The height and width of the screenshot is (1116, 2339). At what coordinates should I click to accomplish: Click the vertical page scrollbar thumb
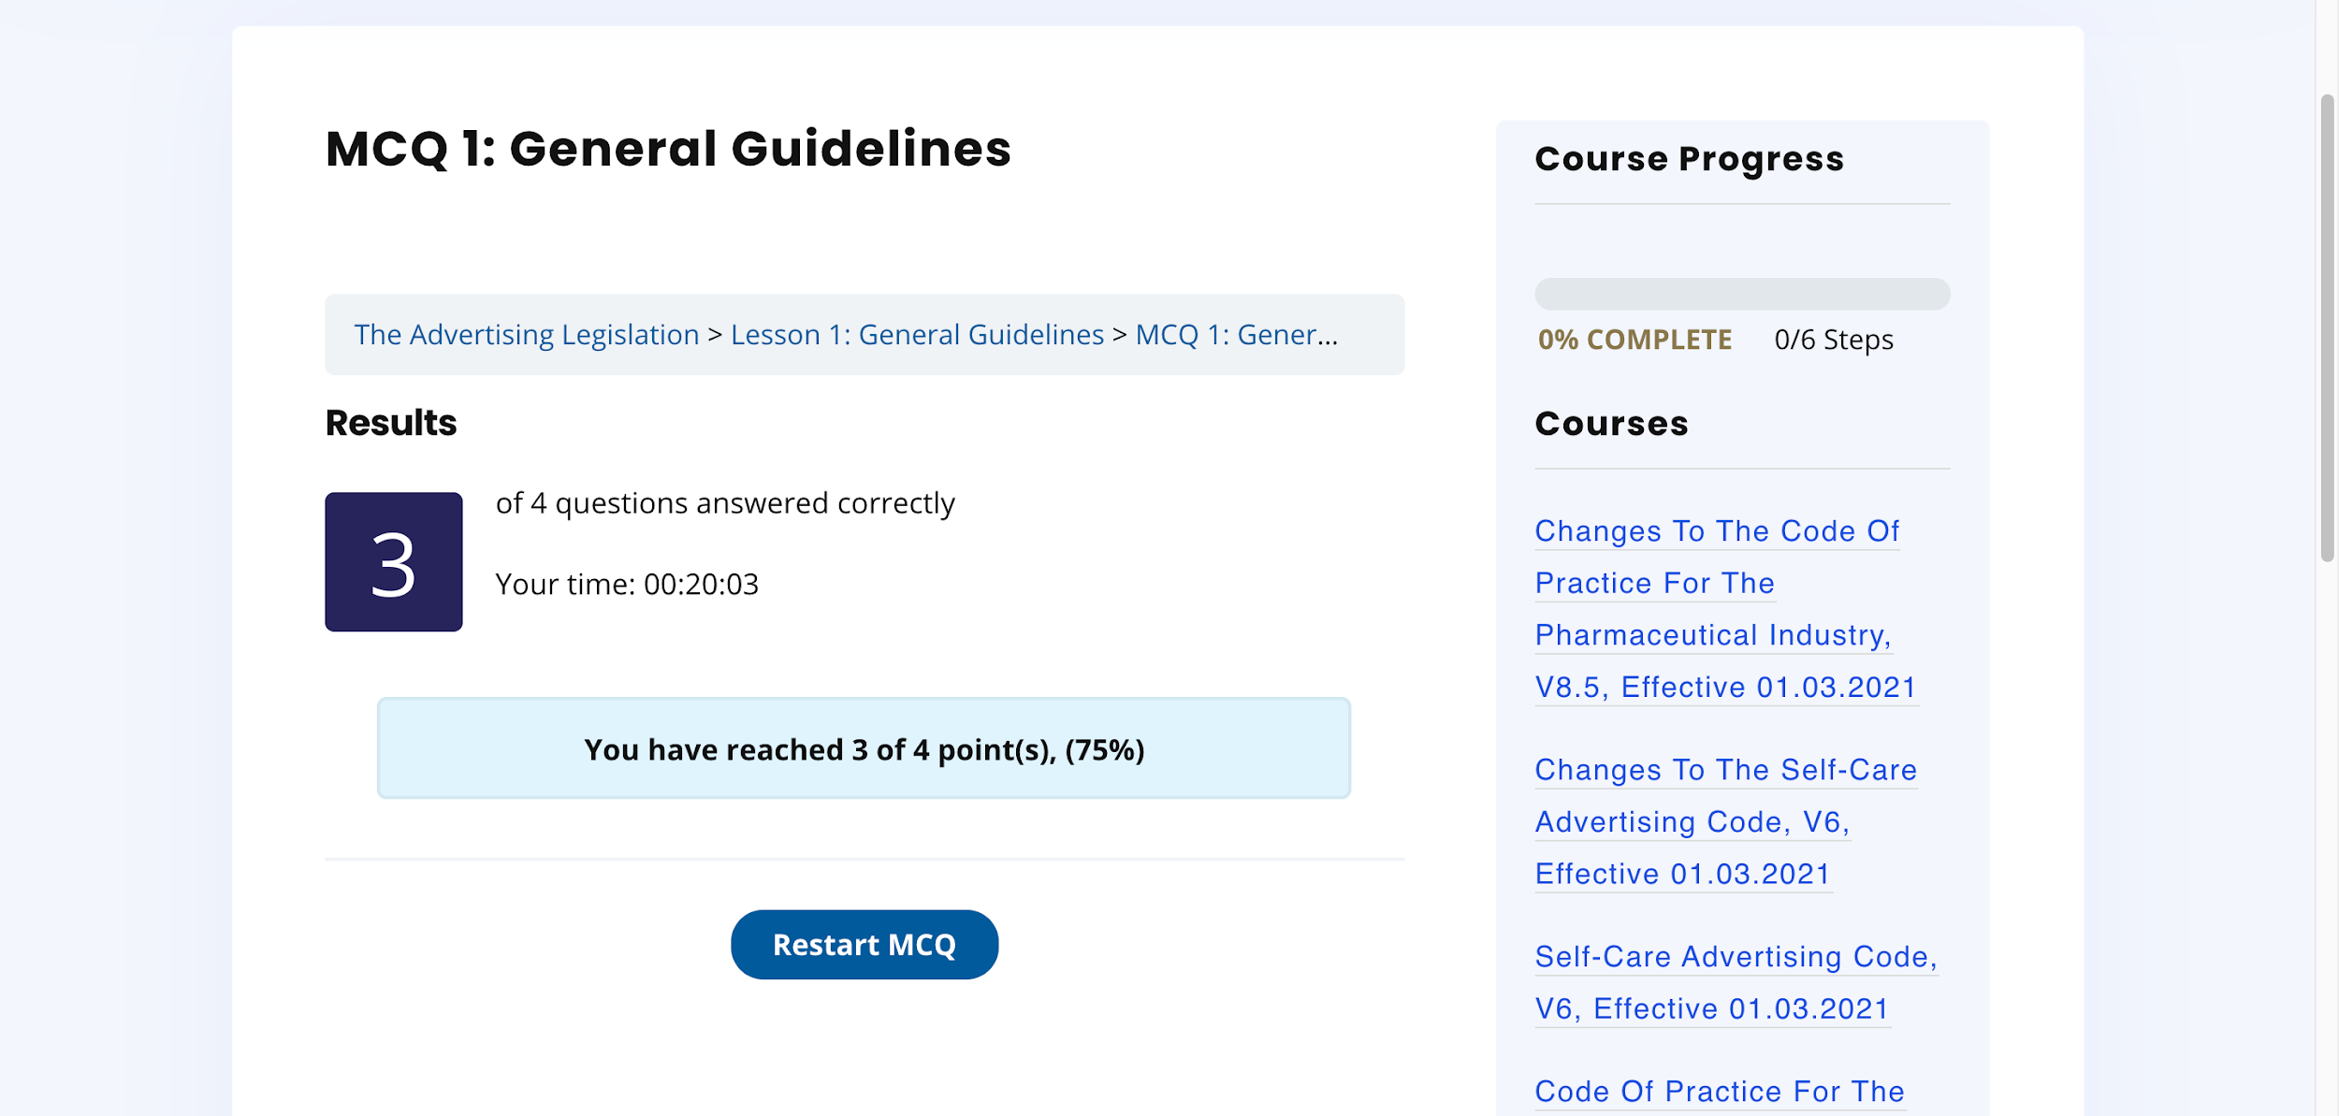tap(2327, 327)
